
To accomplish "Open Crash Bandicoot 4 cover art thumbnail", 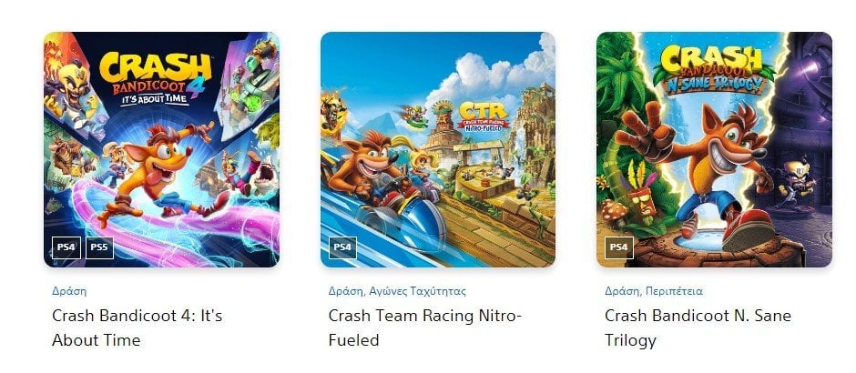I will click(161, 149).
